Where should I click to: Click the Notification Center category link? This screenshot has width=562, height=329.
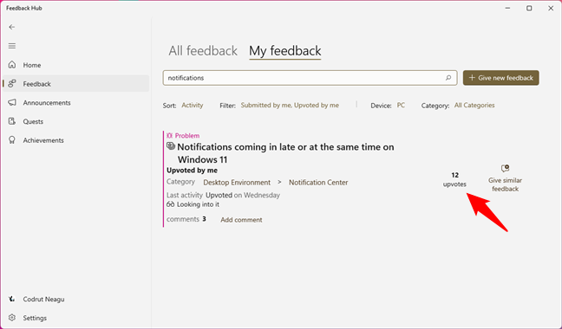coord(318,183)
